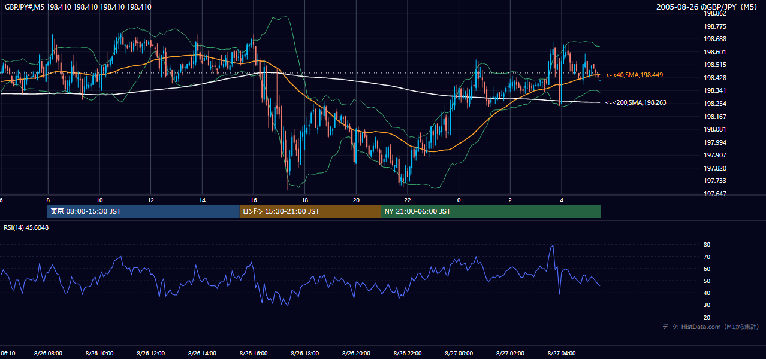Click price level 198.341 on the axis
The height and width of the screenshot is (359, 766).
tap(715, 91)
